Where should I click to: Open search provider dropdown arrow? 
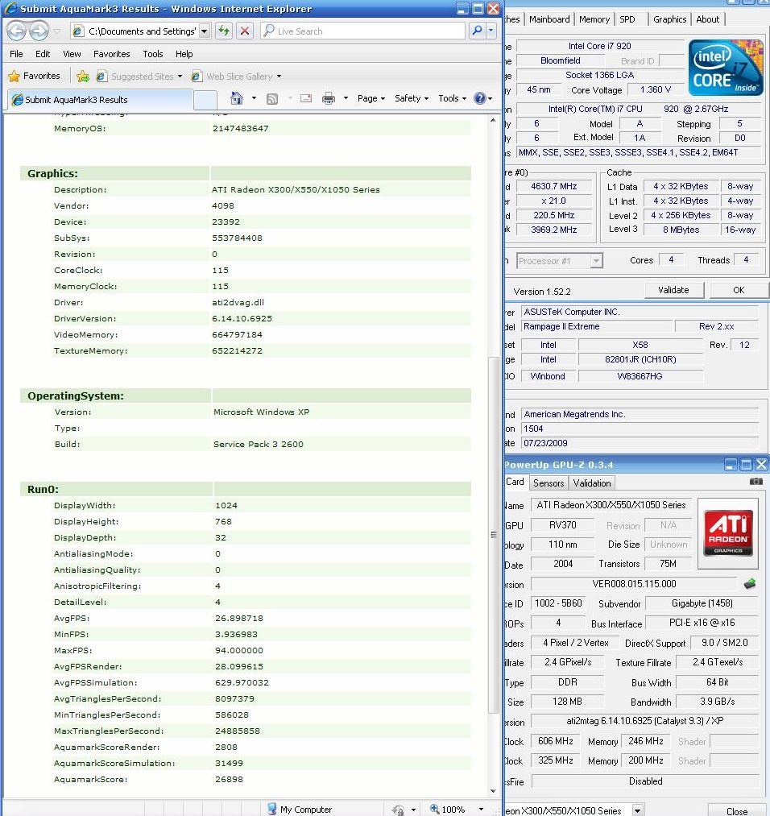(x=491, y=31)
